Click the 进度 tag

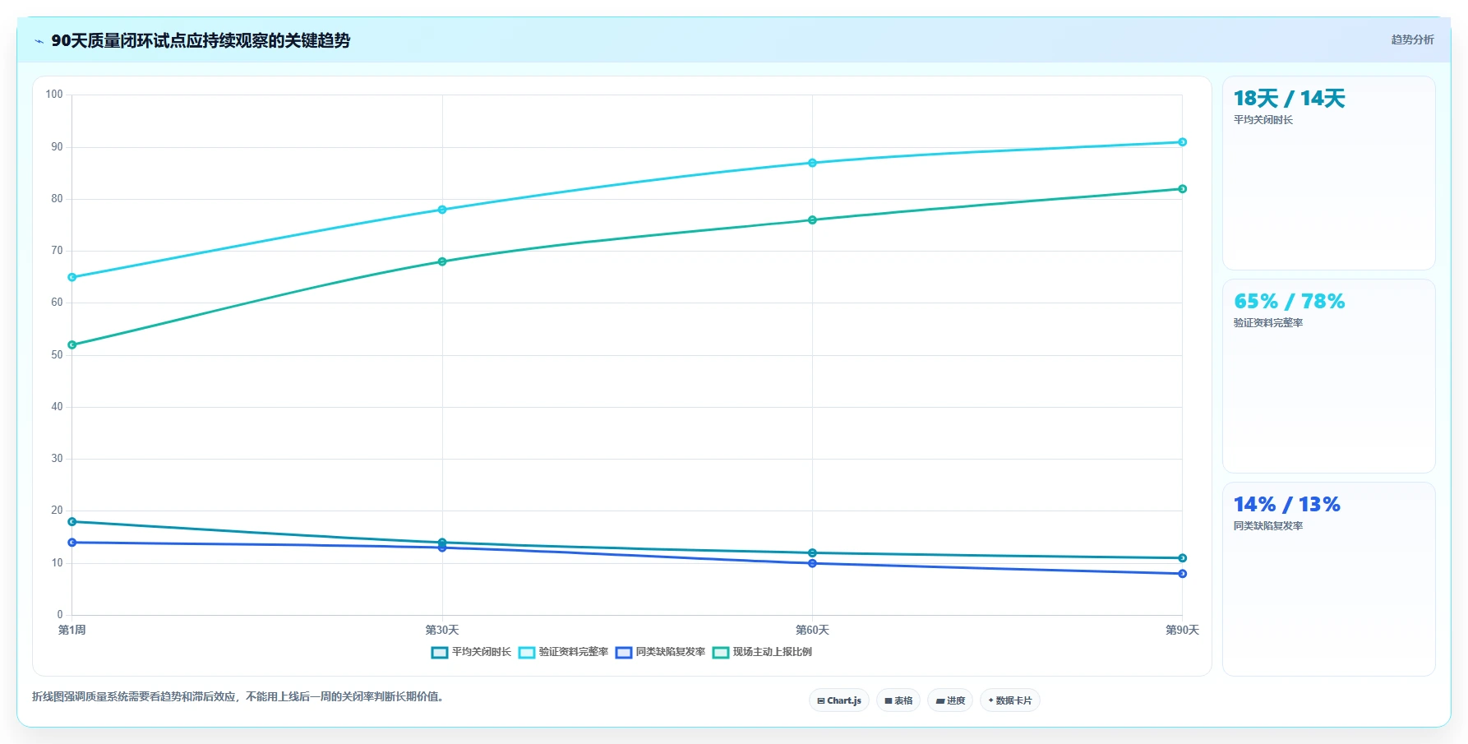950,700
